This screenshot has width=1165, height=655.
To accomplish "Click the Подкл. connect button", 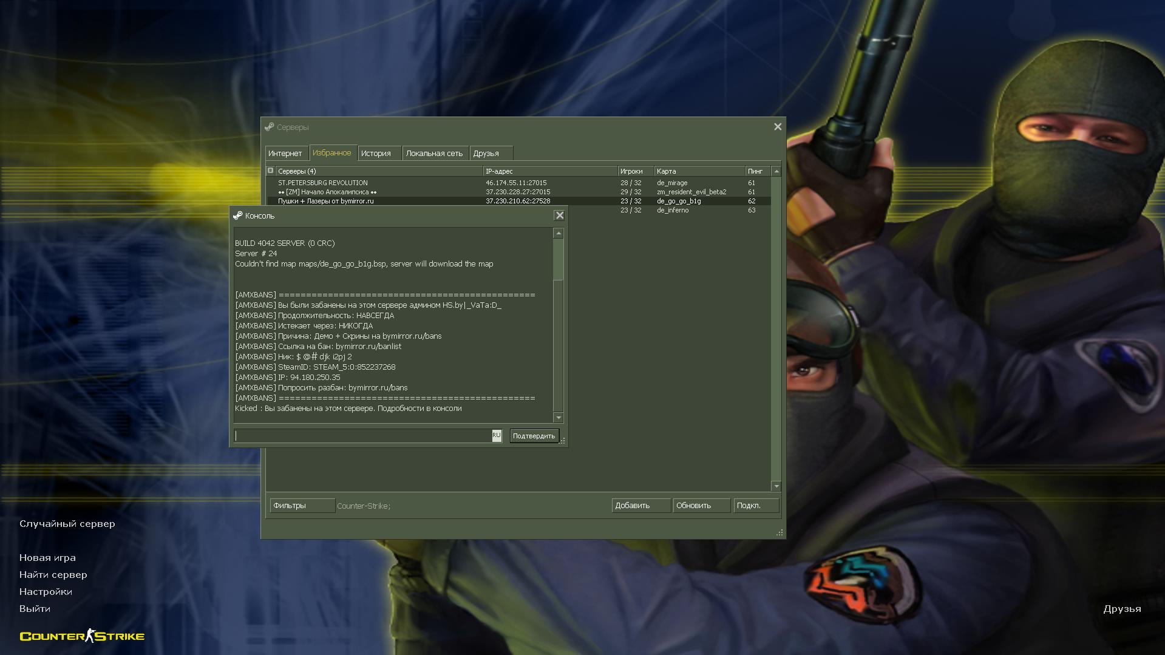I will click(756, 506).
